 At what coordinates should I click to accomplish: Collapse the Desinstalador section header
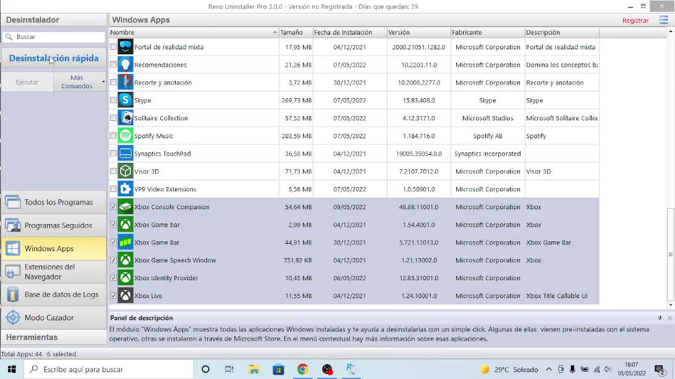coord(54,20)
